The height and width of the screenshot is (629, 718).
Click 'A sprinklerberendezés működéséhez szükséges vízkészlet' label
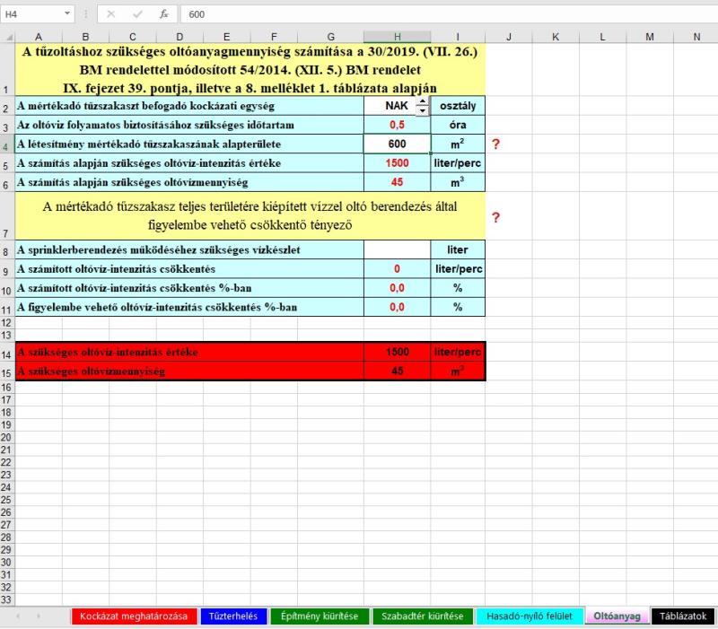pos(159,250)
